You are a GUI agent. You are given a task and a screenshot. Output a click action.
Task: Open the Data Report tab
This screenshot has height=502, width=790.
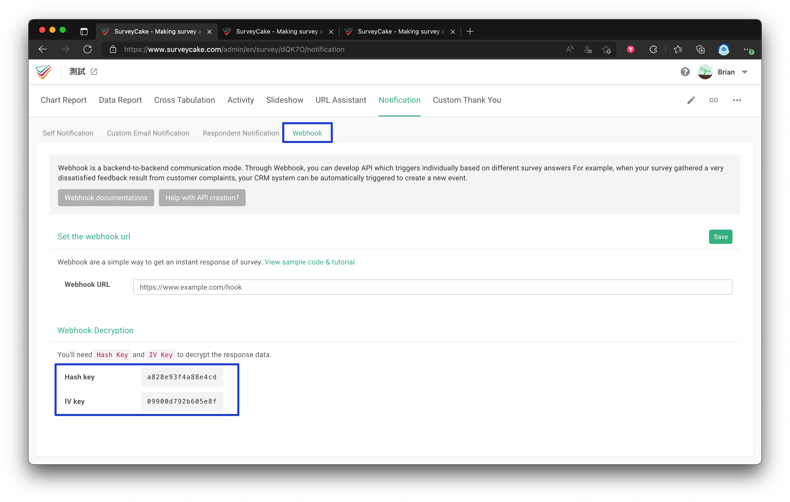point(120,100)
